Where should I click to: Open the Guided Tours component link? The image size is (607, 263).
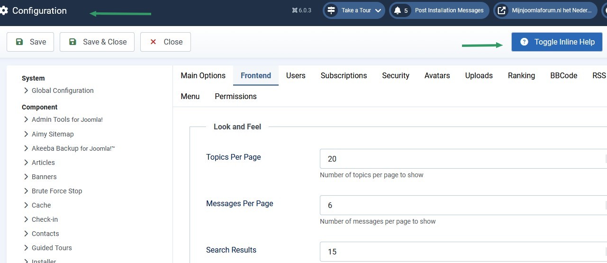point(52,248)
